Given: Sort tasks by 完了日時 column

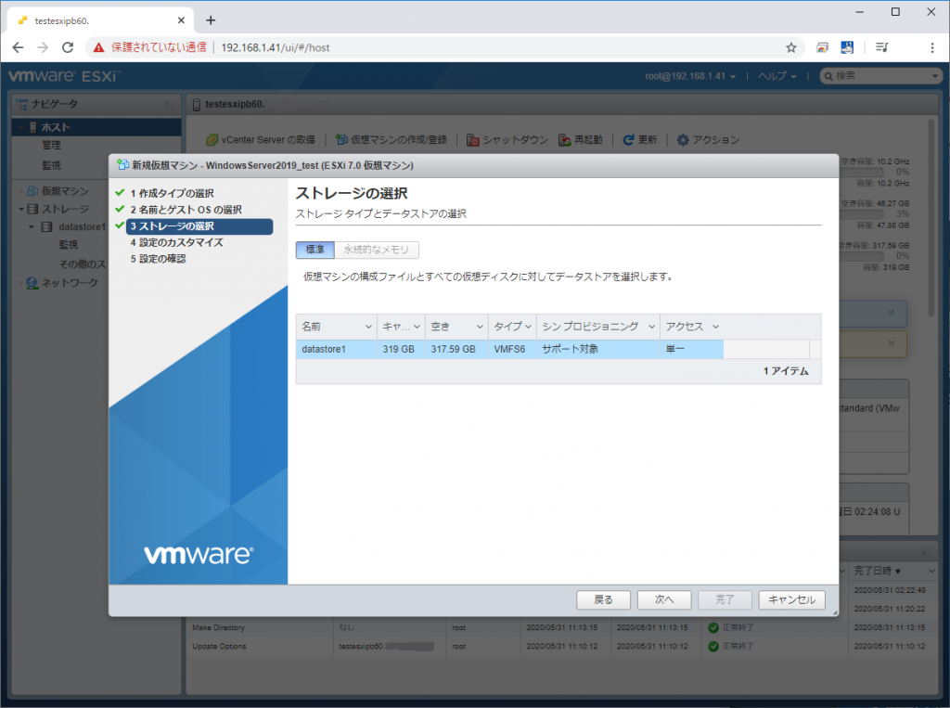Looking at the screenshot, I should click(x=877, y=571).
